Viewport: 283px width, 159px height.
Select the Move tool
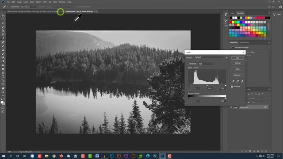(x=3, y=15)
